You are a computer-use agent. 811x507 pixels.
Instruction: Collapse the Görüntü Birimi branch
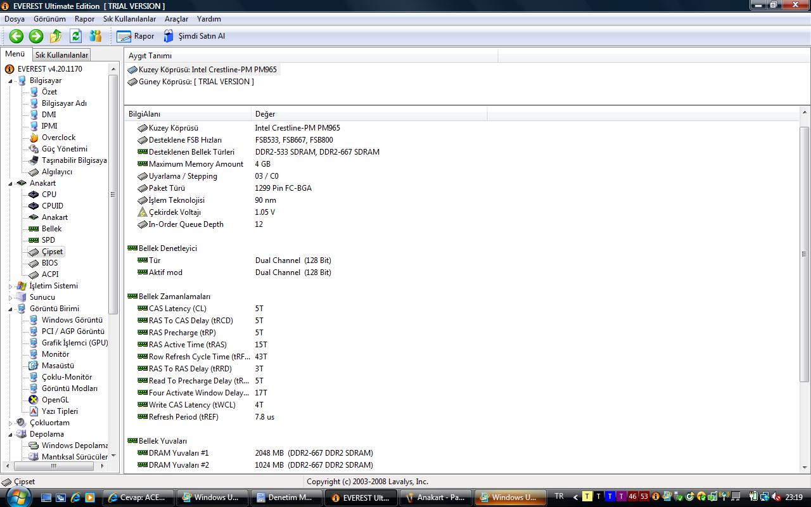[x=10, y=309]
